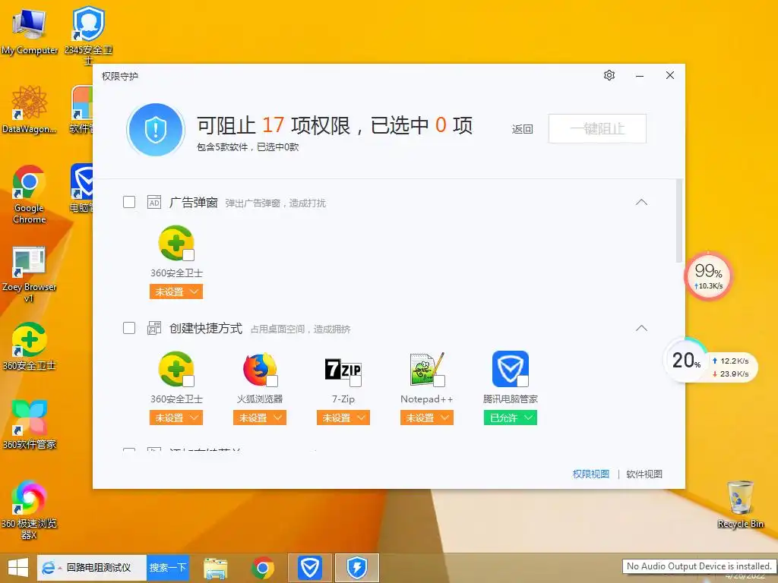Open 未设置 dropdown for 火狐浏览器

260,418
